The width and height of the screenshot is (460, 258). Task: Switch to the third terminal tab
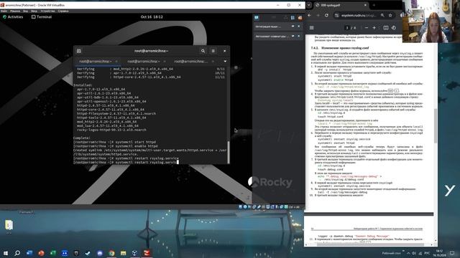(191, 62)
